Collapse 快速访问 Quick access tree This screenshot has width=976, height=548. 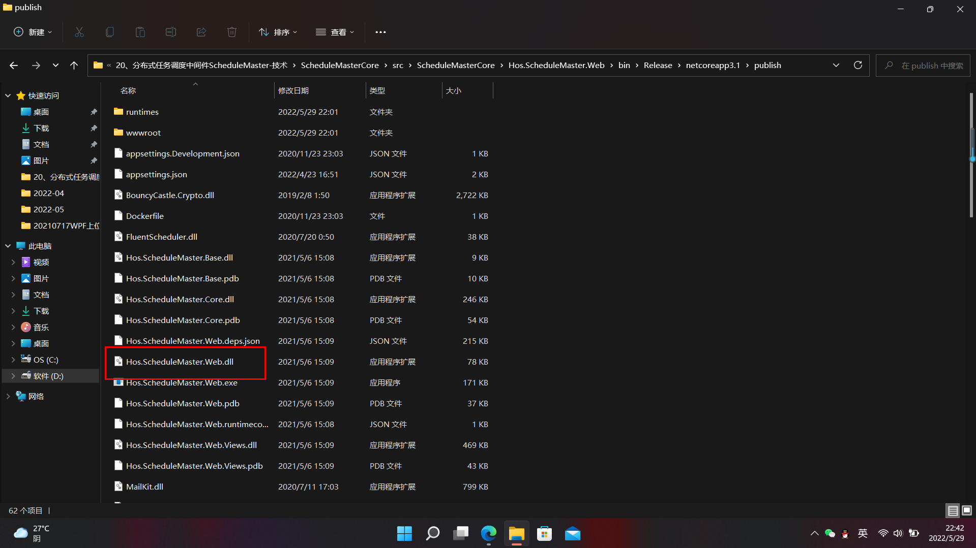tap(8, 95)
